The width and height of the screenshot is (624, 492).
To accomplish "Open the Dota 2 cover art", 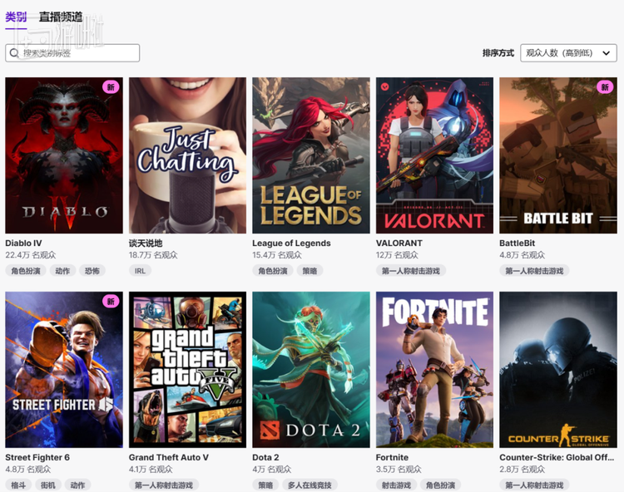I will pos(311,370).
